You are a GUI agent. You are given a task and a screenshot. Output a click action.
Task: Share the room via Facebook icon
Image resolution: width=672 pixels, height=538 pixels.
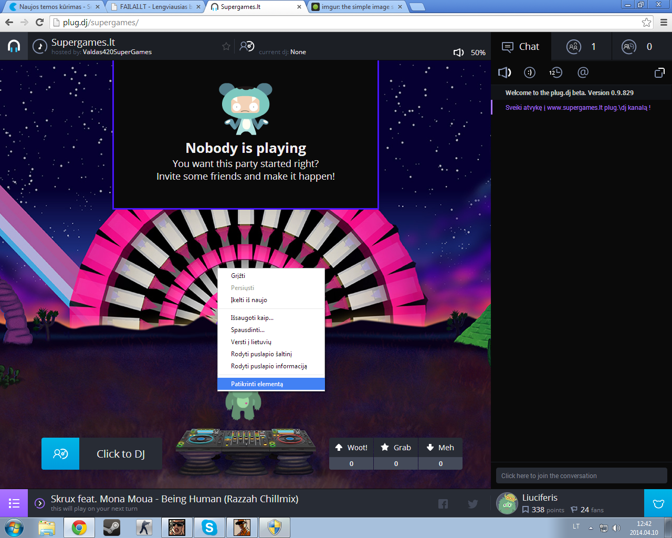click(443, 504)
